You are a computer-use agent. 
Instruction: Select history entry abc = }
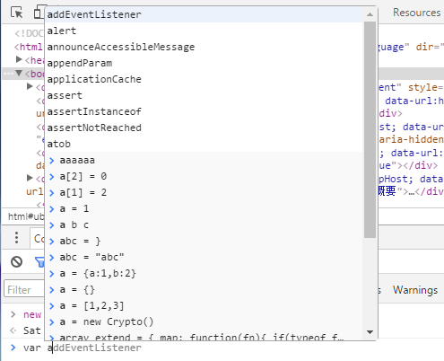204,241
